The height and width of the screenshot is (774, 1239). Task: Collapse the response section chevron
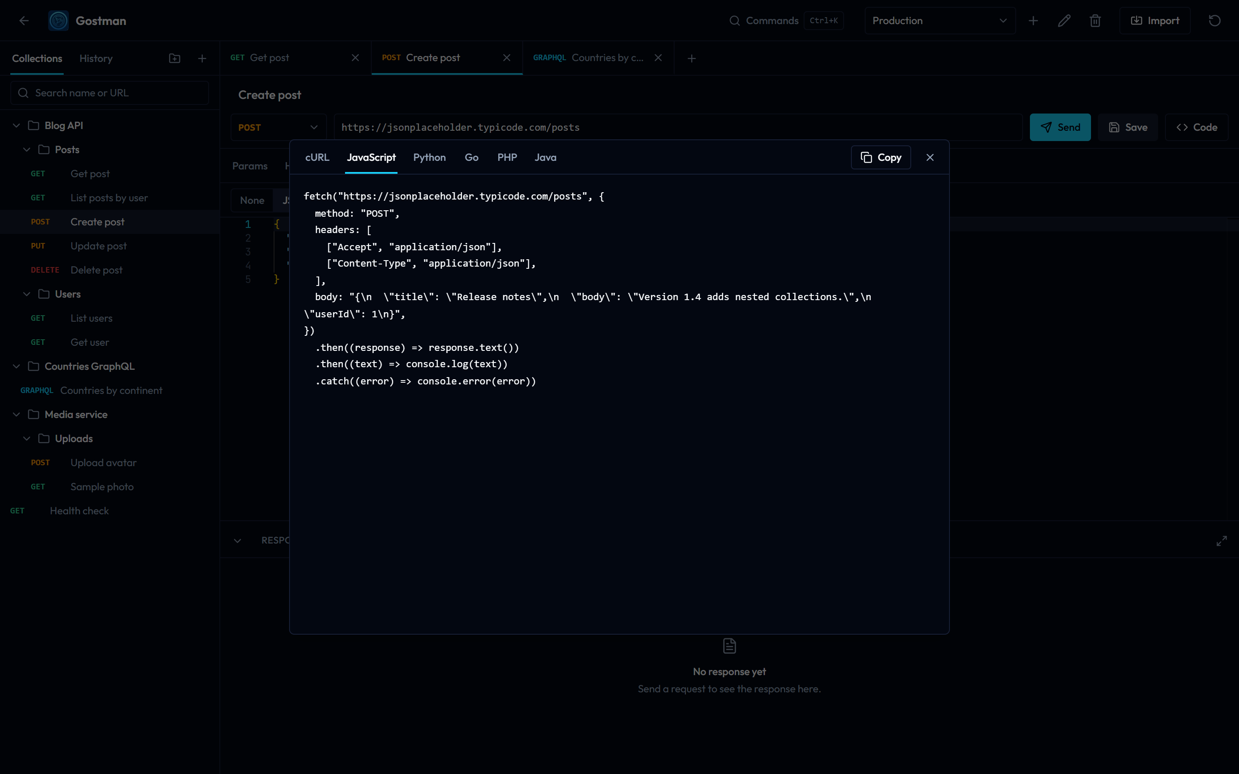(237, 541)
